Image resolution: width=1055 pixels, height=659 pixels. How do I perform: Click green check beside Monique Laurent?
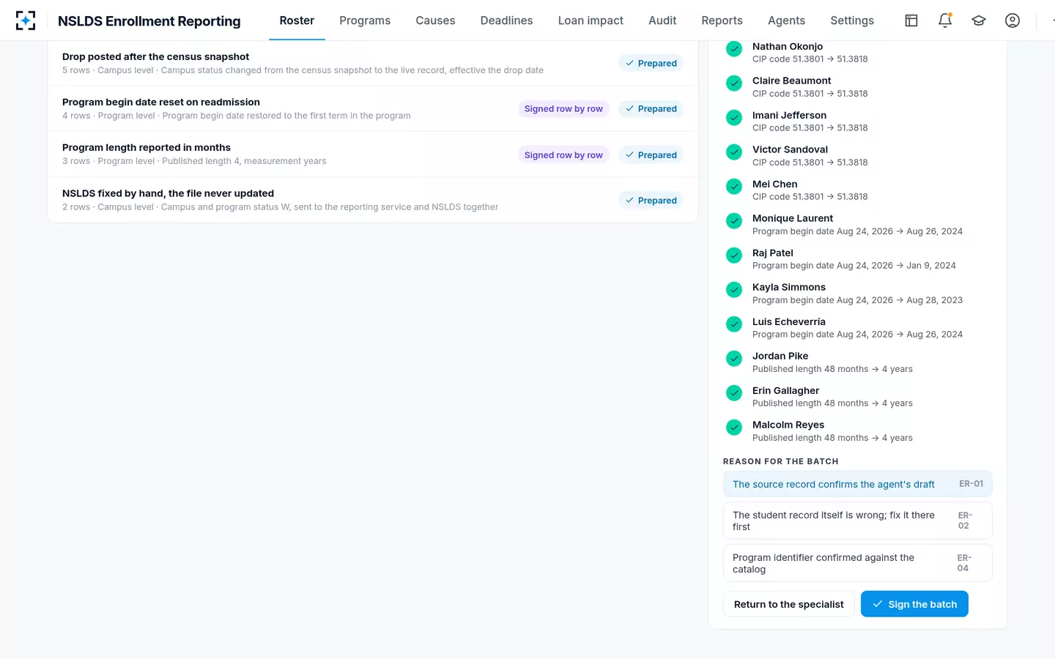[734, 221]
